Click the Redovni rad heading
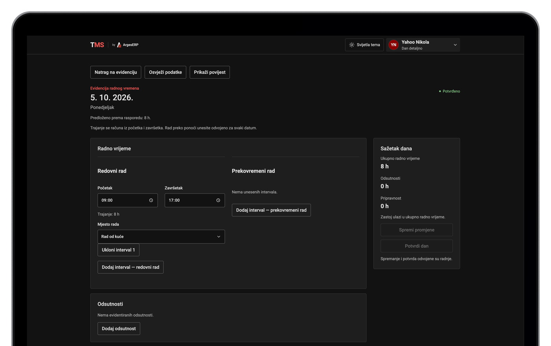The width and height of the screenshot is (551, 346). coord(112,171)
